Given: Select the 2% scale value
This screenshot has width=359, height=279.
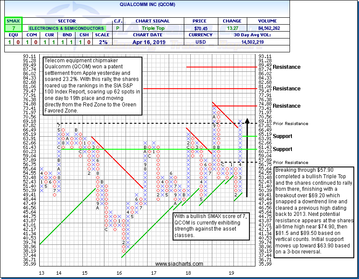Looking at the screenshot, I should click(x=103, y=42).
